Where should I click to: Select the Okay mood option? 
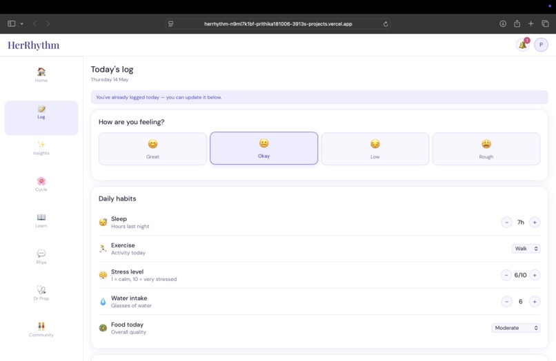(x=264, y=148)
